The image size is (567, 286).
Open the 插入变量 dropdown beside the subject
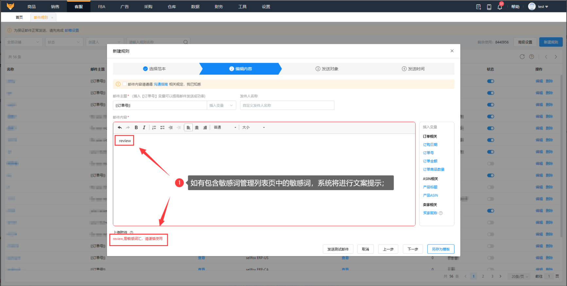coord(221,105)
